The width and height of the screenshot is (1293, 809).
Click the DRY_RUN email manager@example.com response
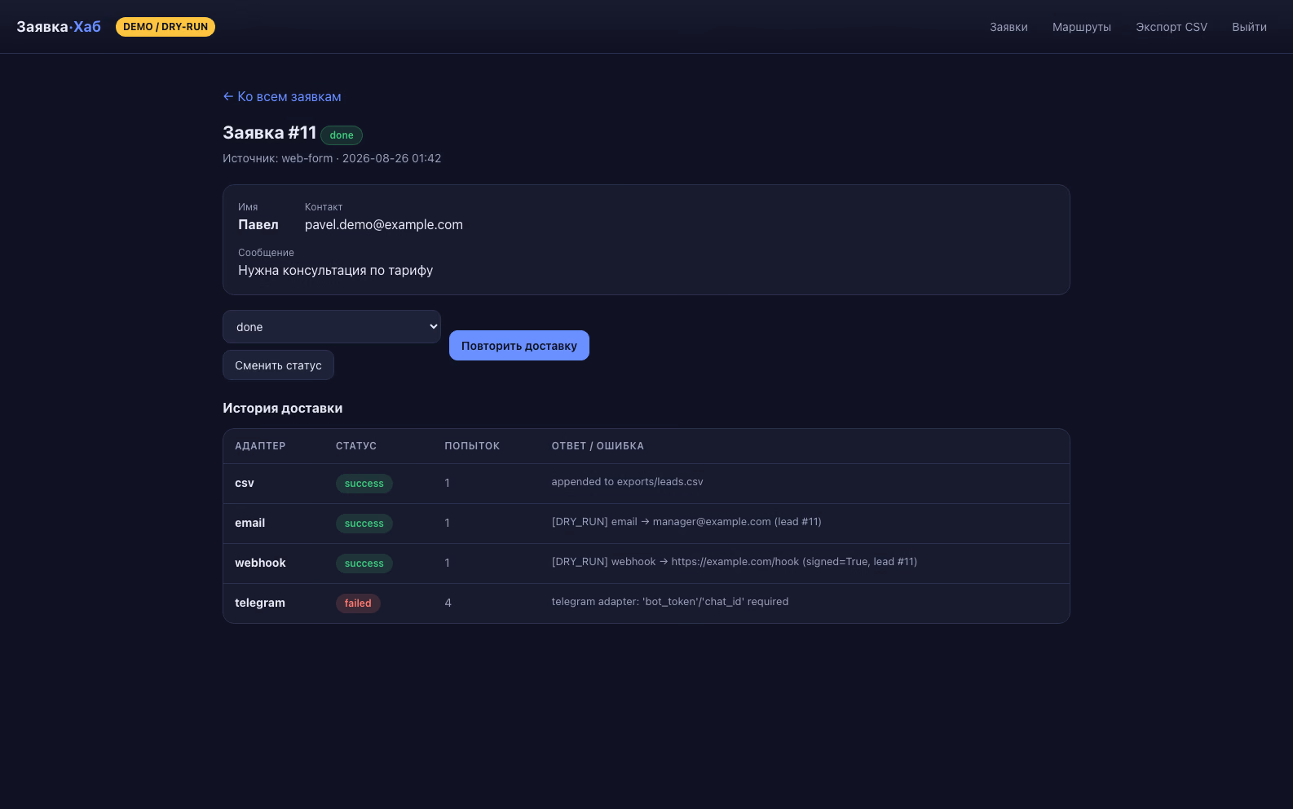686,522
